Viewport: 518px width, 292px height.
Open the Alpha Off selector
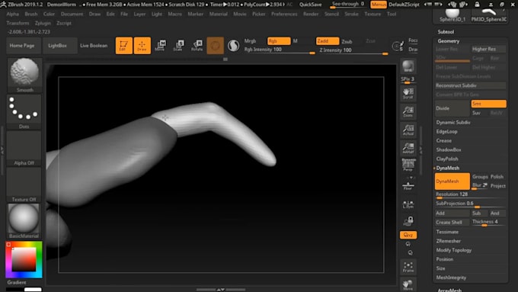point(24,148)
